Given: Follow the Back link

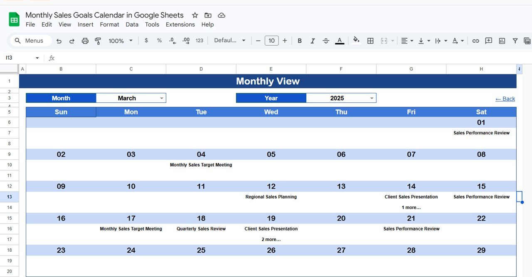Looking at the screenshot, I should tap(505, 99).
